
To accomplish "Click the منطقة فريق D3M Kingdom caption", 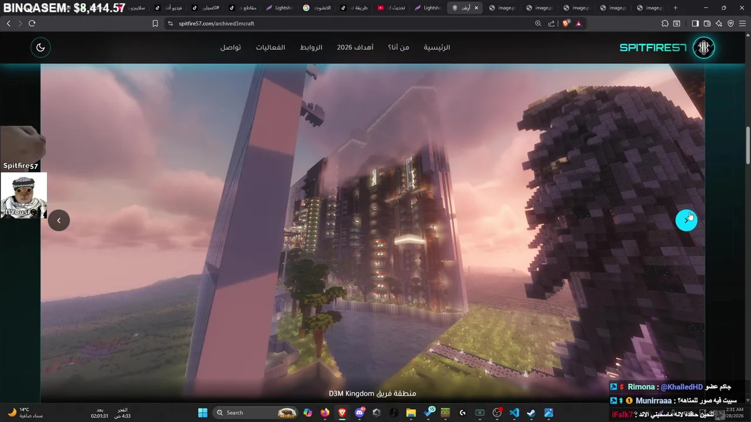I will tap(373, 393).
